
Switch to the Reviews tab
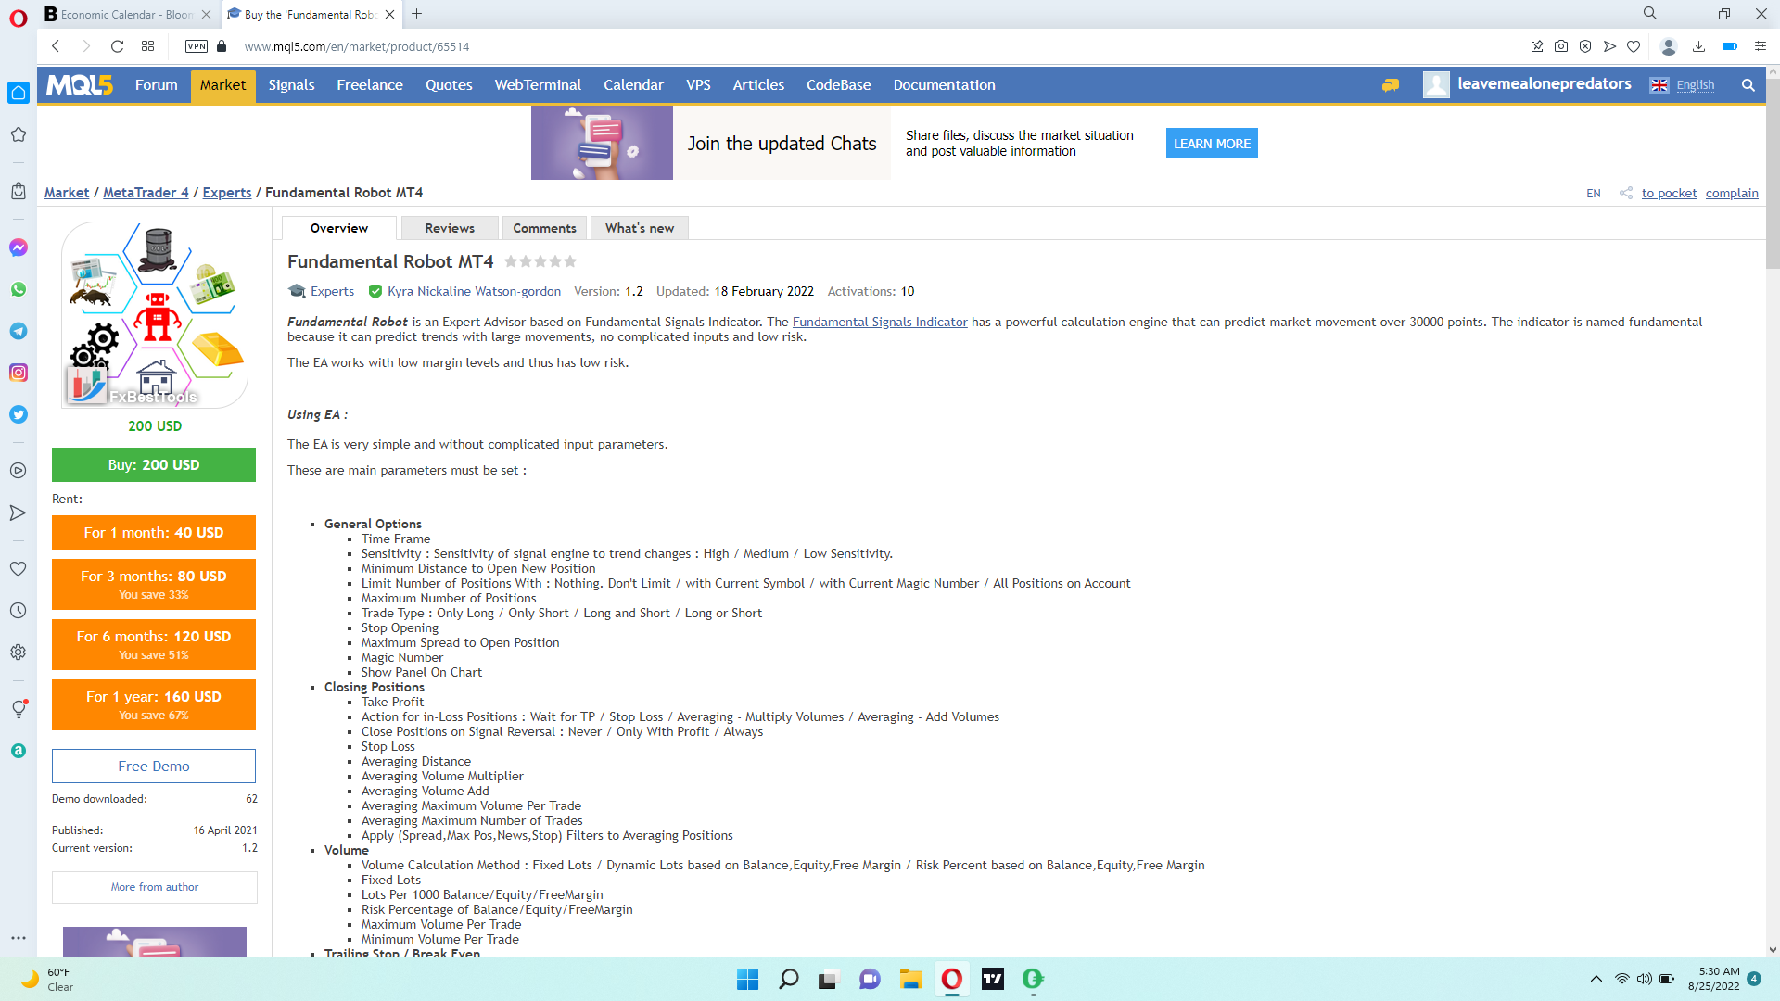coord(450,228)
